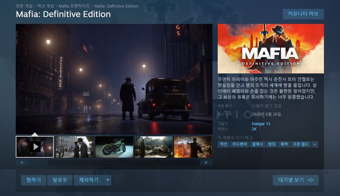The width and height of the screenshot is (340, 196).
Task: Select the city street two men thumbnail
Action: tap(75, 147)
